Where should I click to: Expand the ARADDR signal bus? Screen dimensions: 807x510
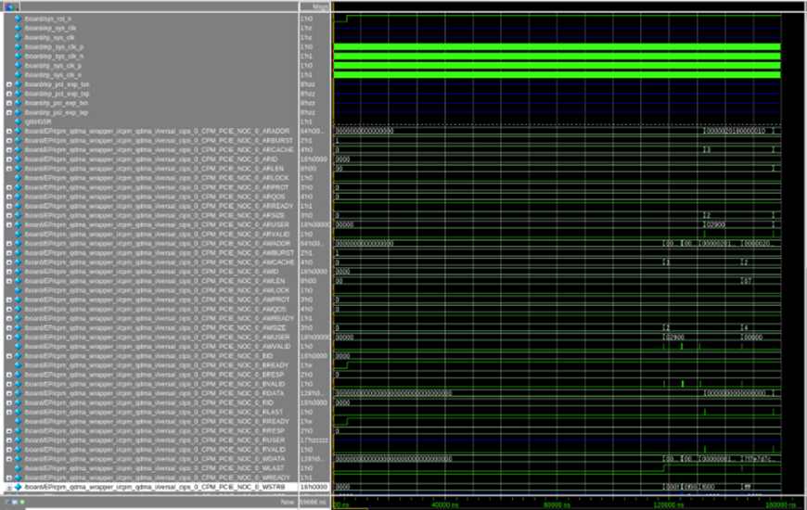pos(8,132)
